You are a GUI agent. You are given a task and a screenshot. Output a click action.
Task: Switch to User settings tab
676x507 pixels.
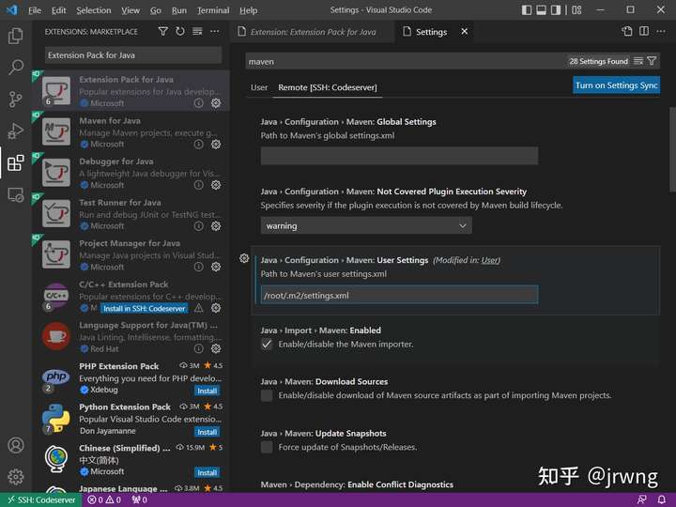259,87
